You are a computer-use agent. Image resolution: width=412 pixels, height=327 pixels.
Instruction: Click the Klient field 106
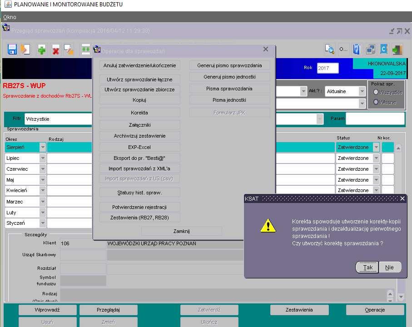[x=83, y=243]
